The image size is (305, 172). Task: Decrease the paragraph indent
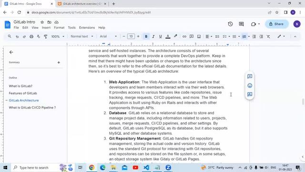click(254, 36)
